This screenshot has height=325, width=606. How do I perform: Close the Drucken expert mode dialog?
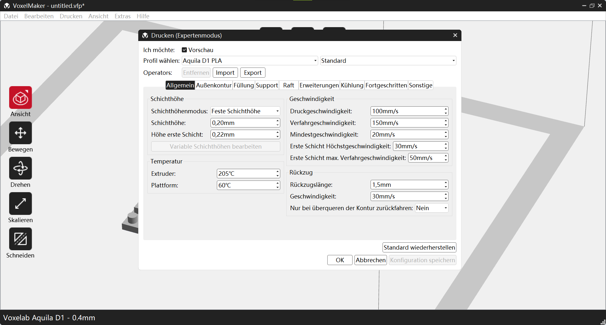click(x=455, y=35)
